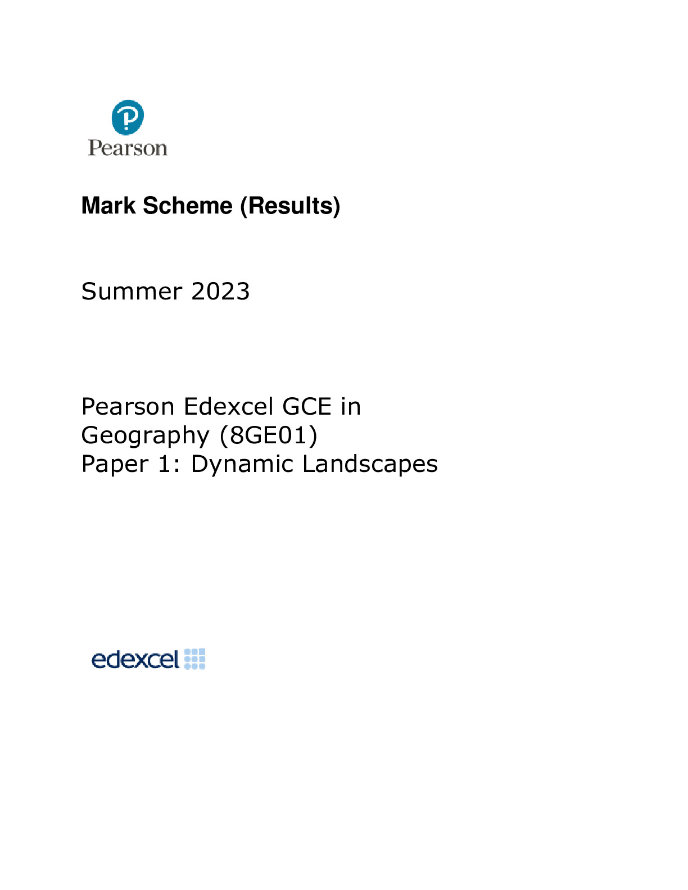The height and width of the screenshot is (890, 688).
Task: Click the blue Pearson 'P' logo icon
Action: [x=128, y=117]
